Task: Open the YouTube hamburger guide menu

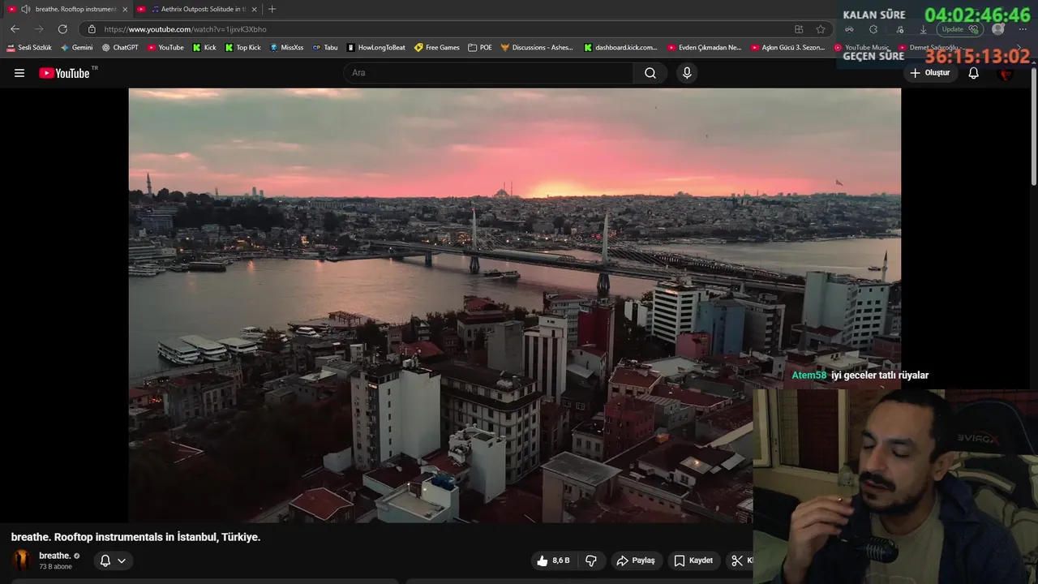Action: (x=19, y=73)
